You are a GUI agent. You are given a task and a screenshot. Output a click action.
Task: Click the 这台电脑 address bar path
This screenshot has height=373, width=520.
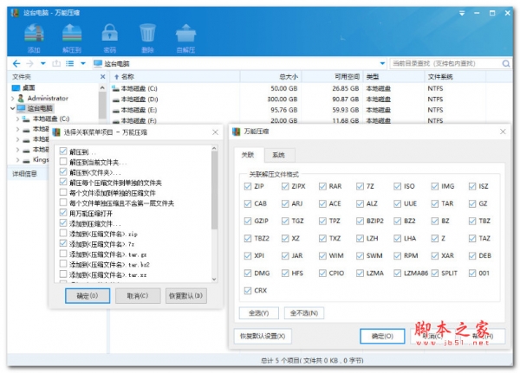point(117,63)
